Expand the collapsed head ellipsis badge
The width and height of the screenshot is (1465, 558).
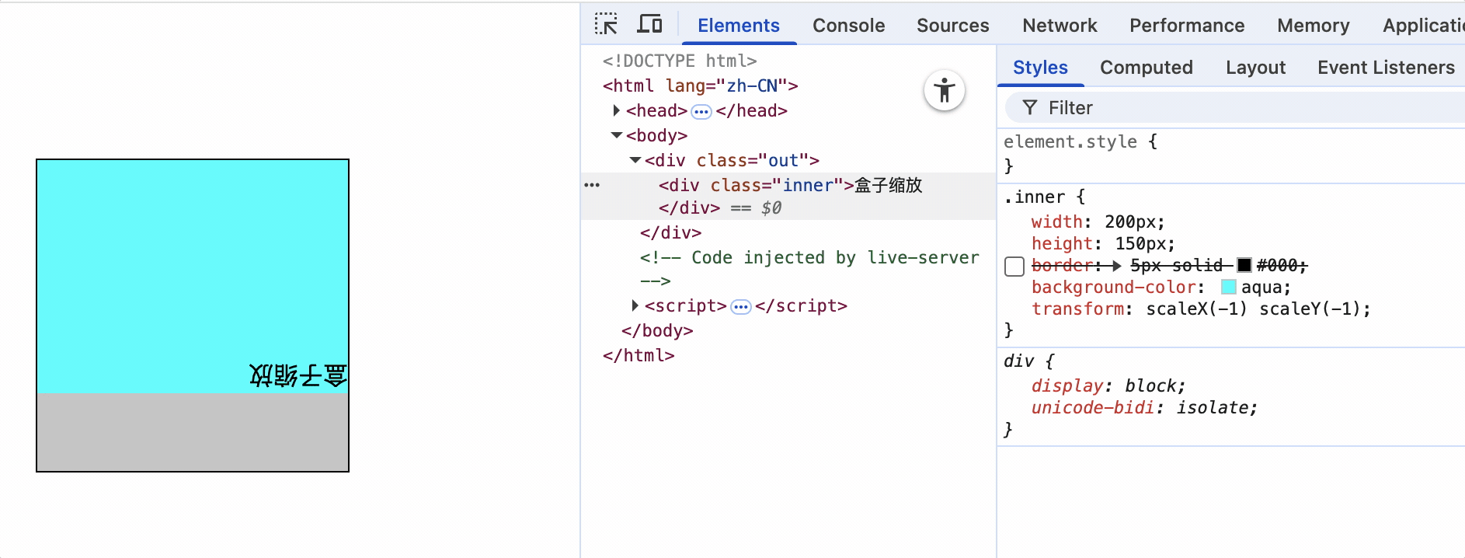click(x=701, y=111)
